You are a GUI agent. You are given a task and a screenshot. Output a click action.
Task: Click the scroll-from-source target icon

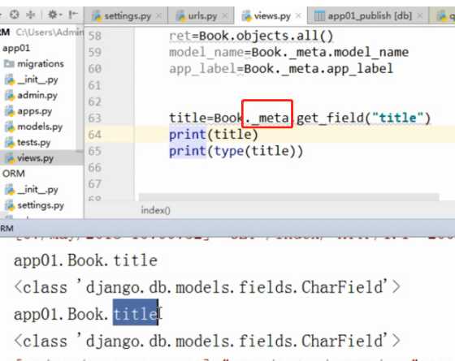14,15
